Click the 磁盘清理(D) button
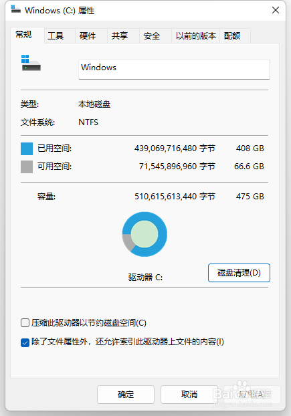Viewport: 291px width, 416px height. (x=239, y=273)
